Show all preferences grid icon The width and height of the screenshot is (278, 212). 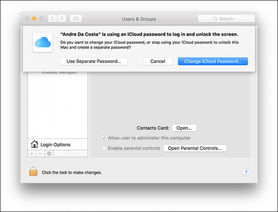pos(76,19)
